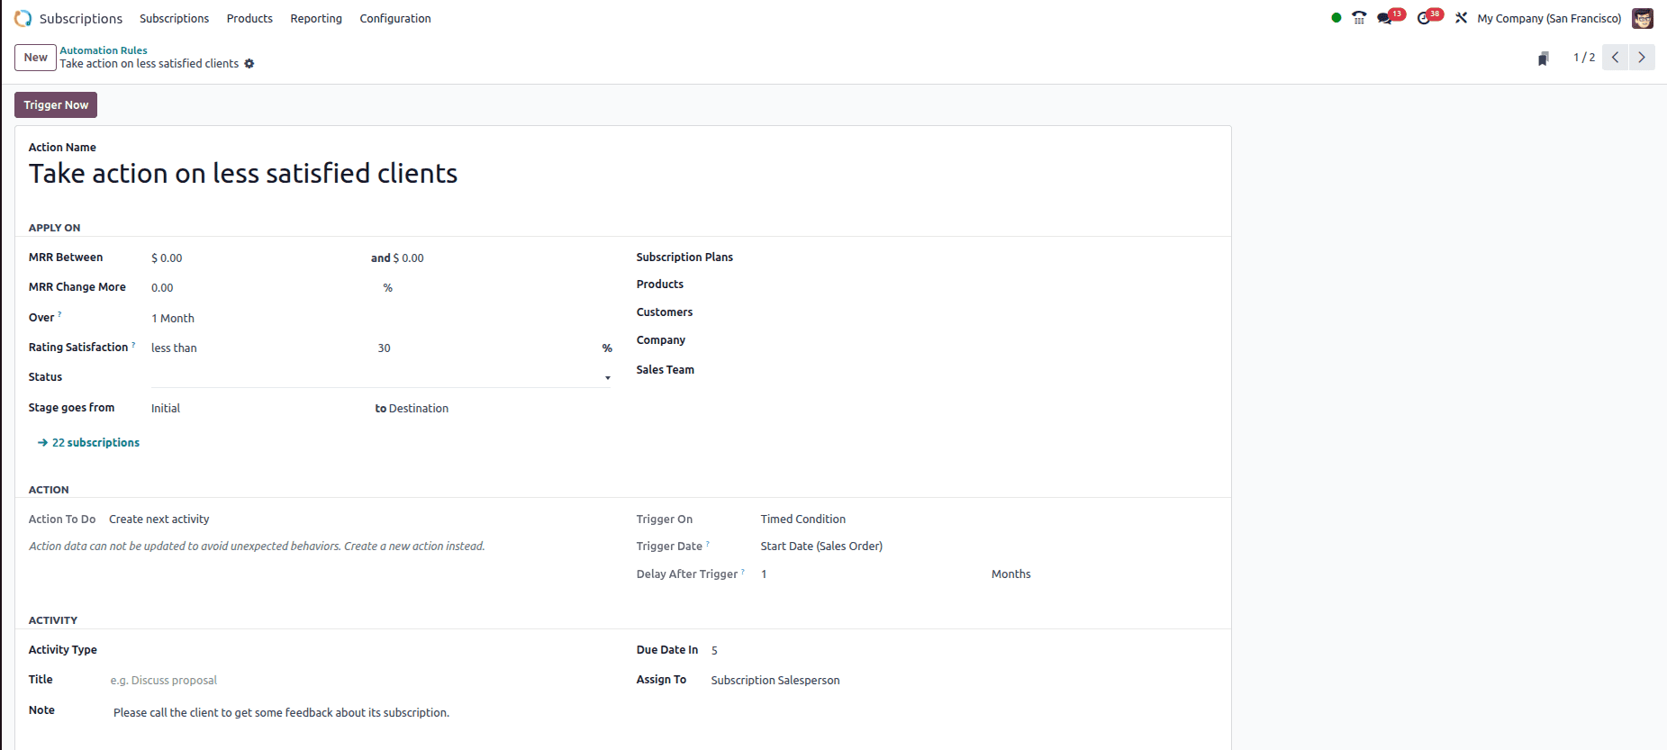Open the Reporting menu

click(316, 18)
